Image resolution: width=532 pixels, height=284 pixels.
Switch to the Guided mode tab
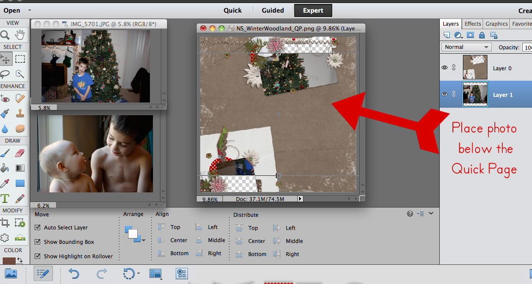(x=273, y=10)
